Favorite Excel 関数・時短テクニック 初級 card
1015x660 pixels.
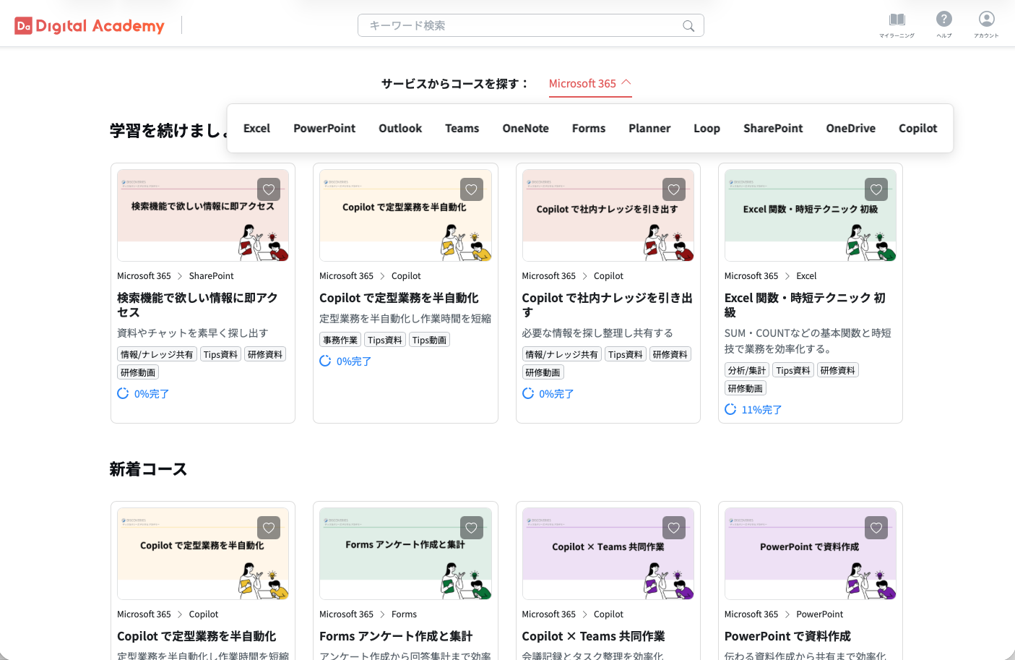coord(876,189)
